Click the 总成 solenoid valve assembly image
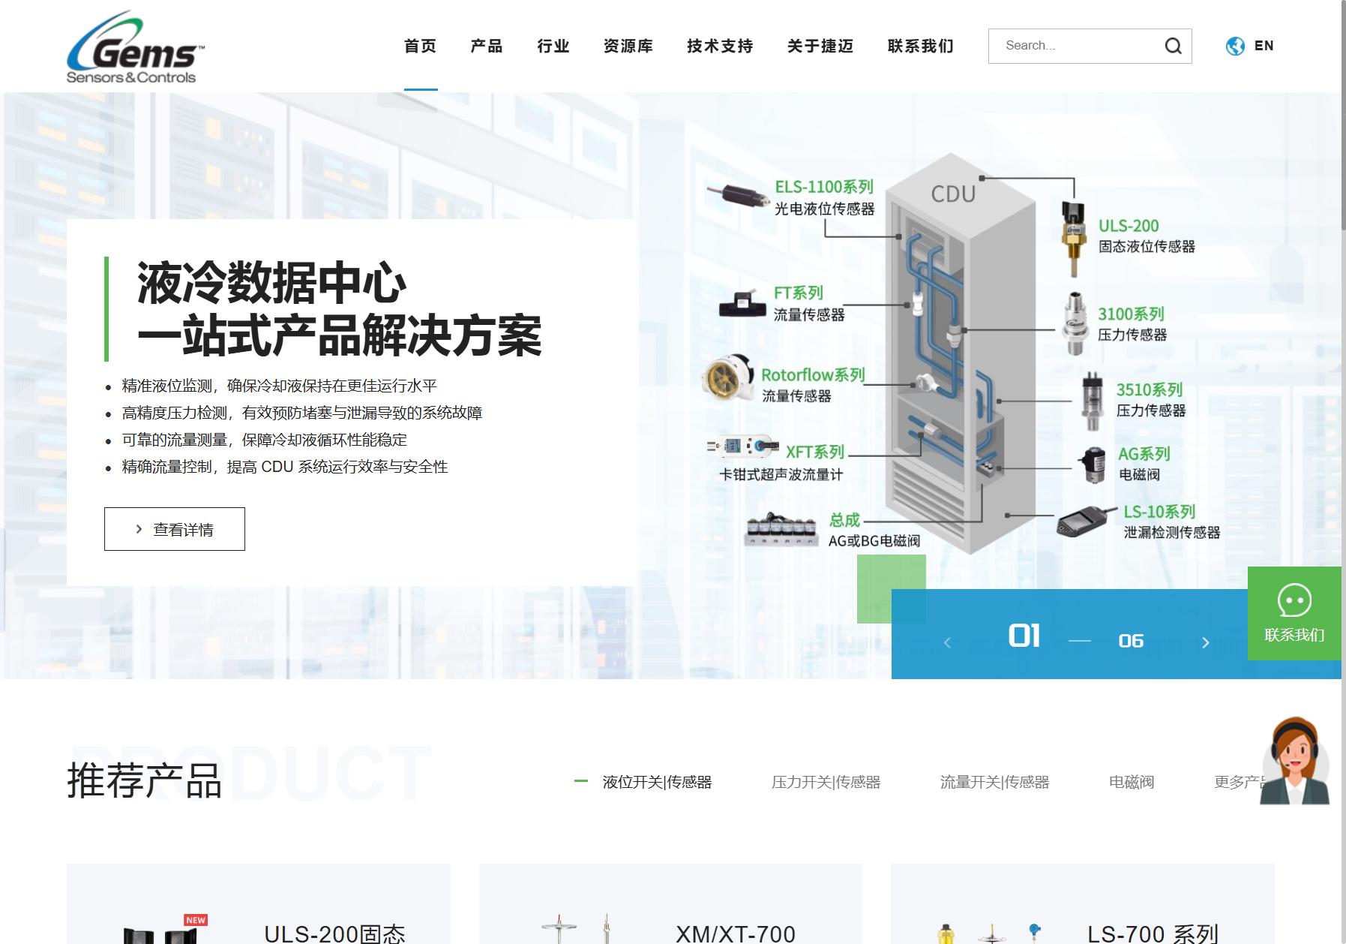1346x944 pixels. click(781, 529)
